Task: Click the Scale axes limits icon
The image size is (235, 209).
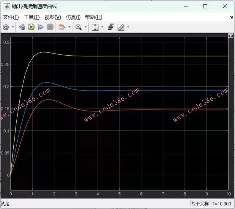Action: [95, 27]
